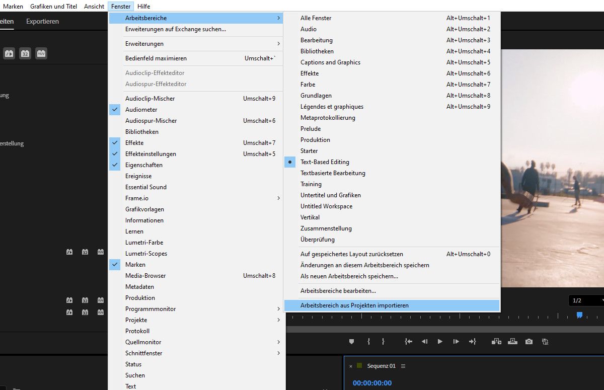Click the Extract button in monitor controls
The width and height of the screenshot is (604, 390).
click(512, 341)
